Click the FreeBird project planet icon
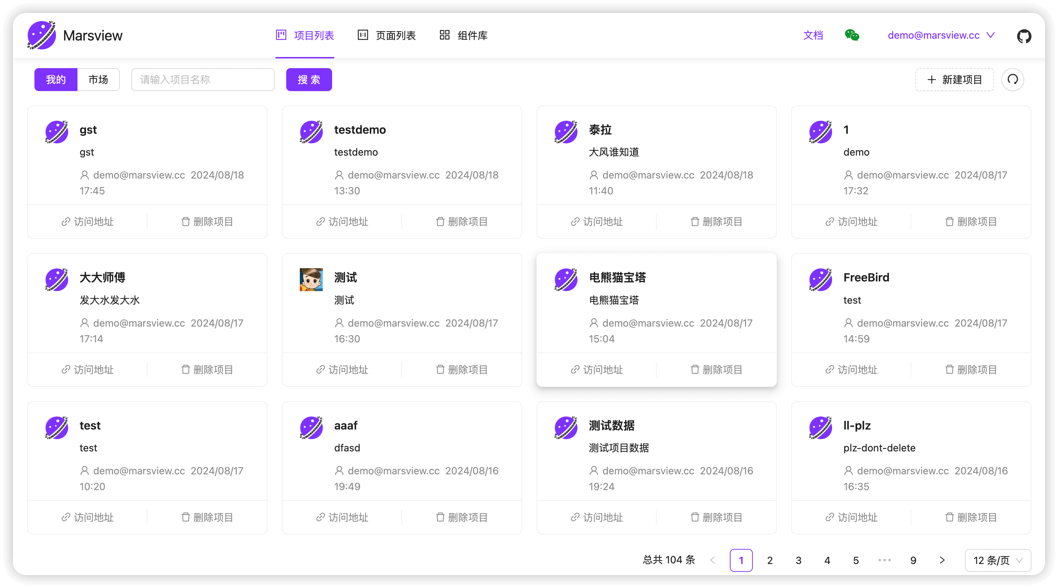1058x588 pixels. 821,280
